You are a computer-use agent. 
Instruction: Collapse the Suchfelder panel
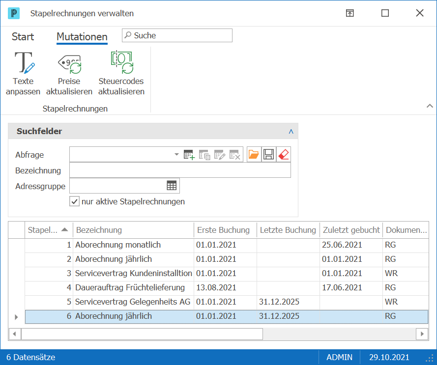click(x=291, y=131)
